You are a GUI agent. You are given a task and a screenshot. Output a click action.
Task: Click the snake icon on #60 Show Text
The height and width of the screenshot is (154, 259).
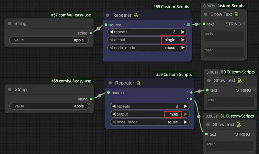click(240, 80)
